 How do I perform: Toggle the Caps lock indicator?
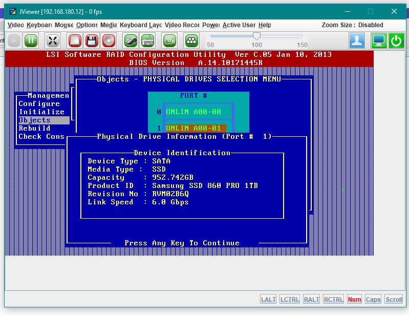click(373, 299)
